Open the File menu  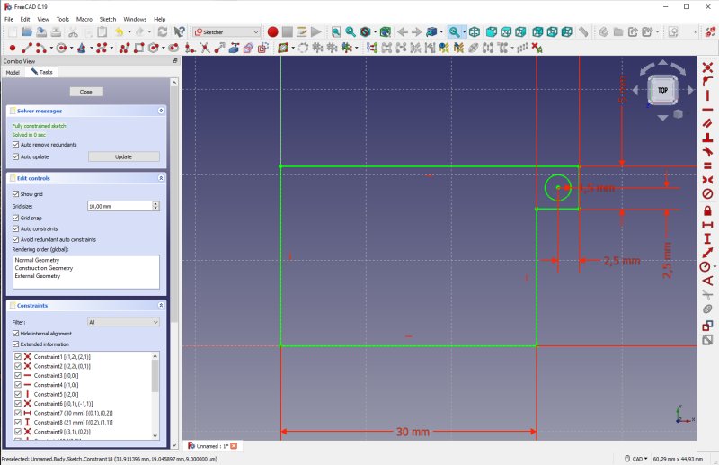9,19
